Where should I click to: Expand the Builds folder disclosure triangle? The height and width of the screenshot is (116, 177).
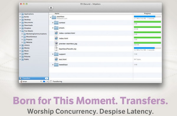pos(20,17)
